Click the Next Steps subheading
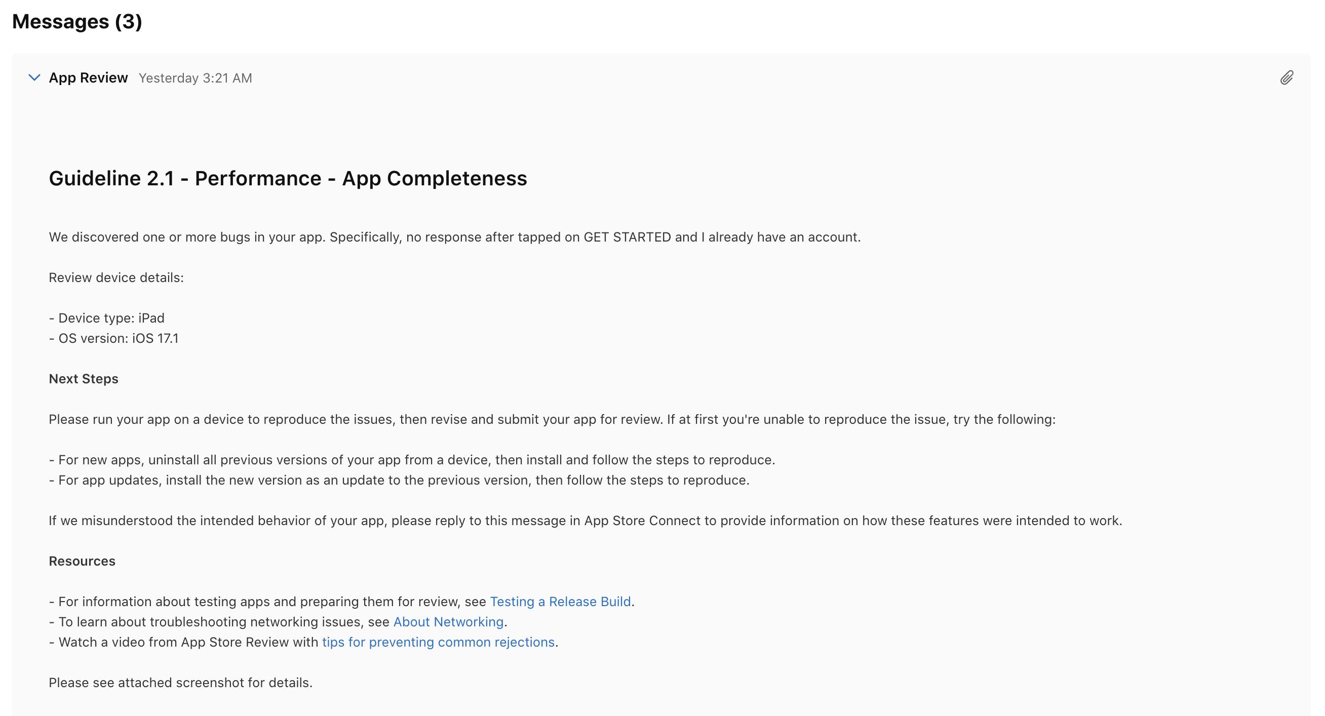This screenshot has height=716, width=1325. [84, 379]
